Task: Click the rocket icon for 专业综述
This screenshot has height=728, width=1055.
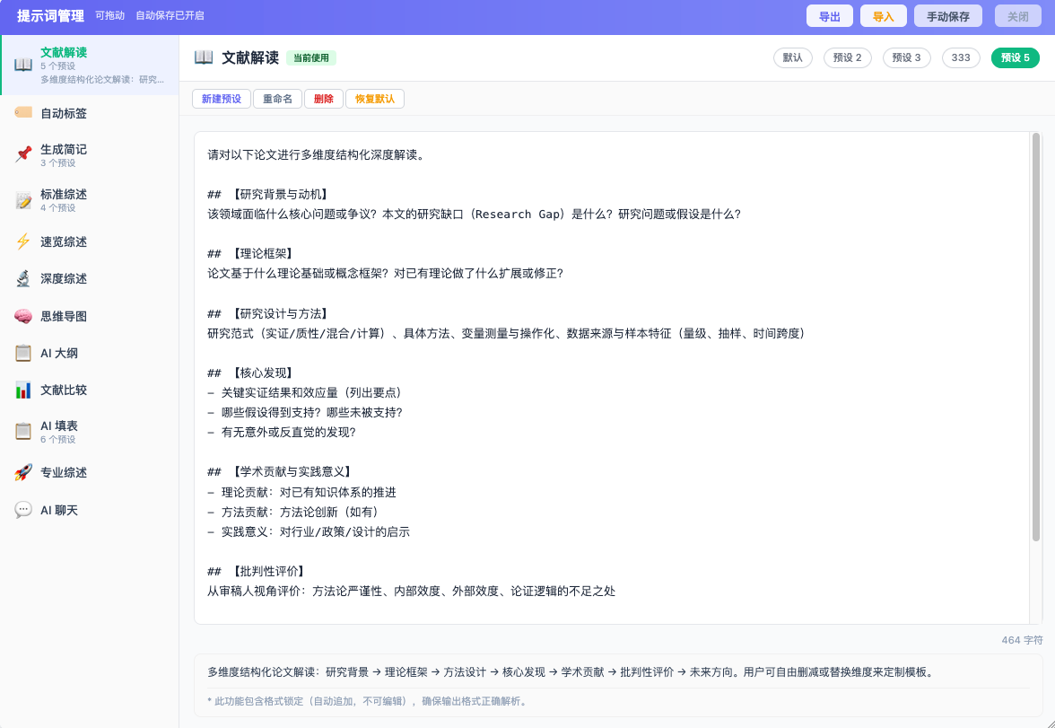Action: point(23,472)
